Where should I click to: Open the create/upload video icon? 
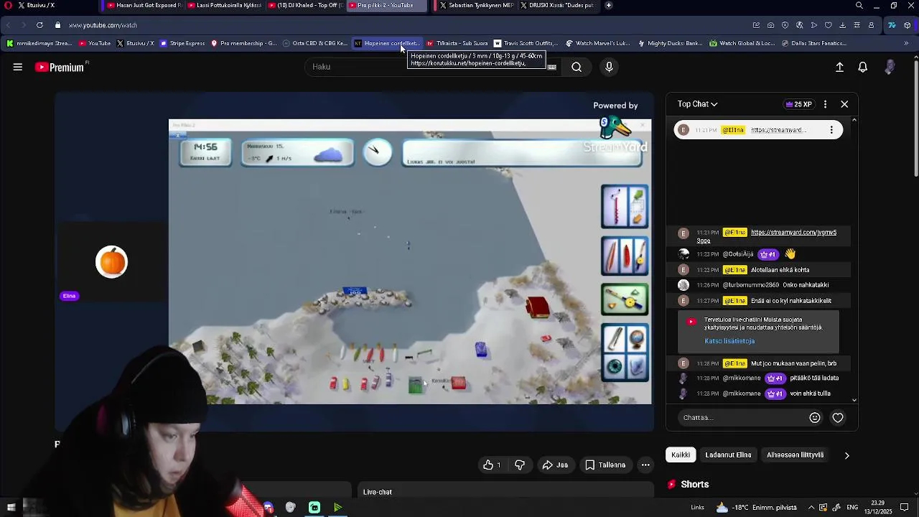(839, 67)
